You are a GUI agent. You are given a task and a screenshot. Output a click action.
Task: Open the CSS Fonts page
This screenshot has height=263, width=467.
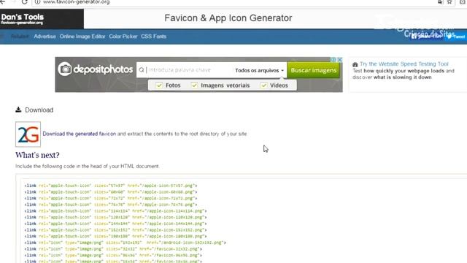click(153, 37)
